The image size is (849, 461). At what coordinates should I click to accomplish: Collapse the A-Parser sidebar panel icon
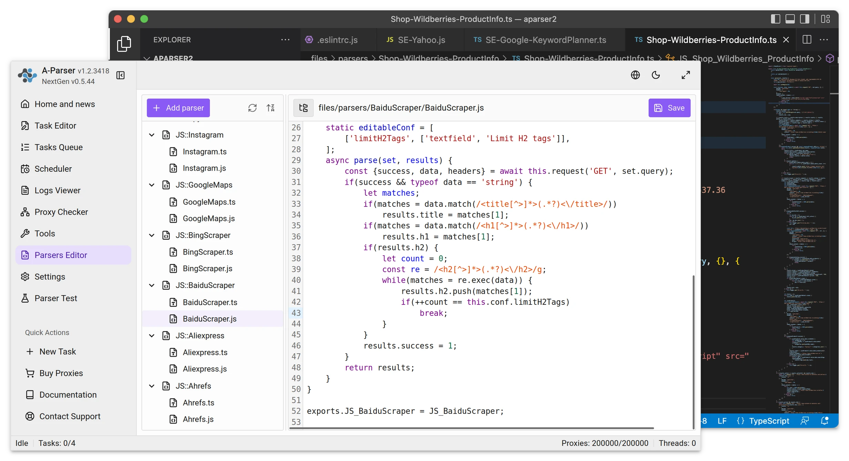point(121,75)
